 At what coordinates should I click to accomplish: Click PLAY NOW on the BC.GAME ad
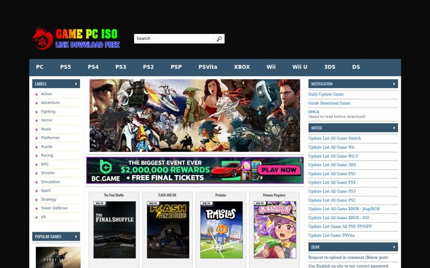click(x=279, y=170)
